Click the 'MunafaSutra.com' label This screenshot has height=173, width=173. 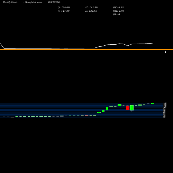click(x=34, y=2)
